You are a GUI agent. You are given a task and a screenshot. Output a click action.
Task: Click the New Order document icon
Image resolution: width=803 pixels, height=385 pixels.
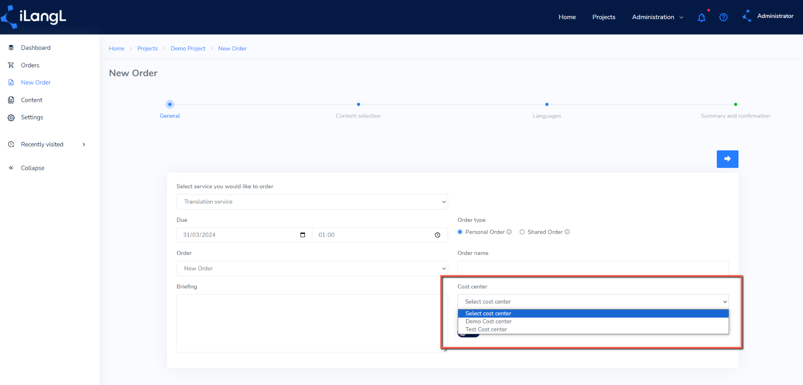11,82
